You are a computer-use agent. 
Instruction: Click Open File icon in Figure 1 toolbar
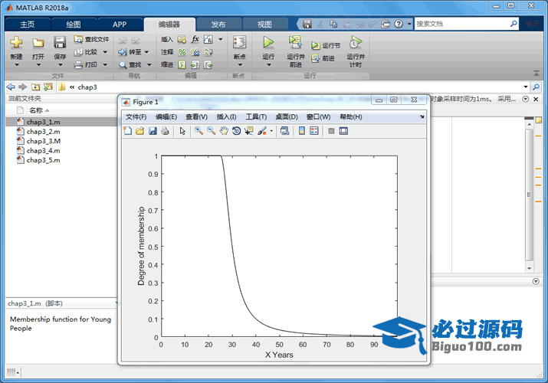[139, 131]
